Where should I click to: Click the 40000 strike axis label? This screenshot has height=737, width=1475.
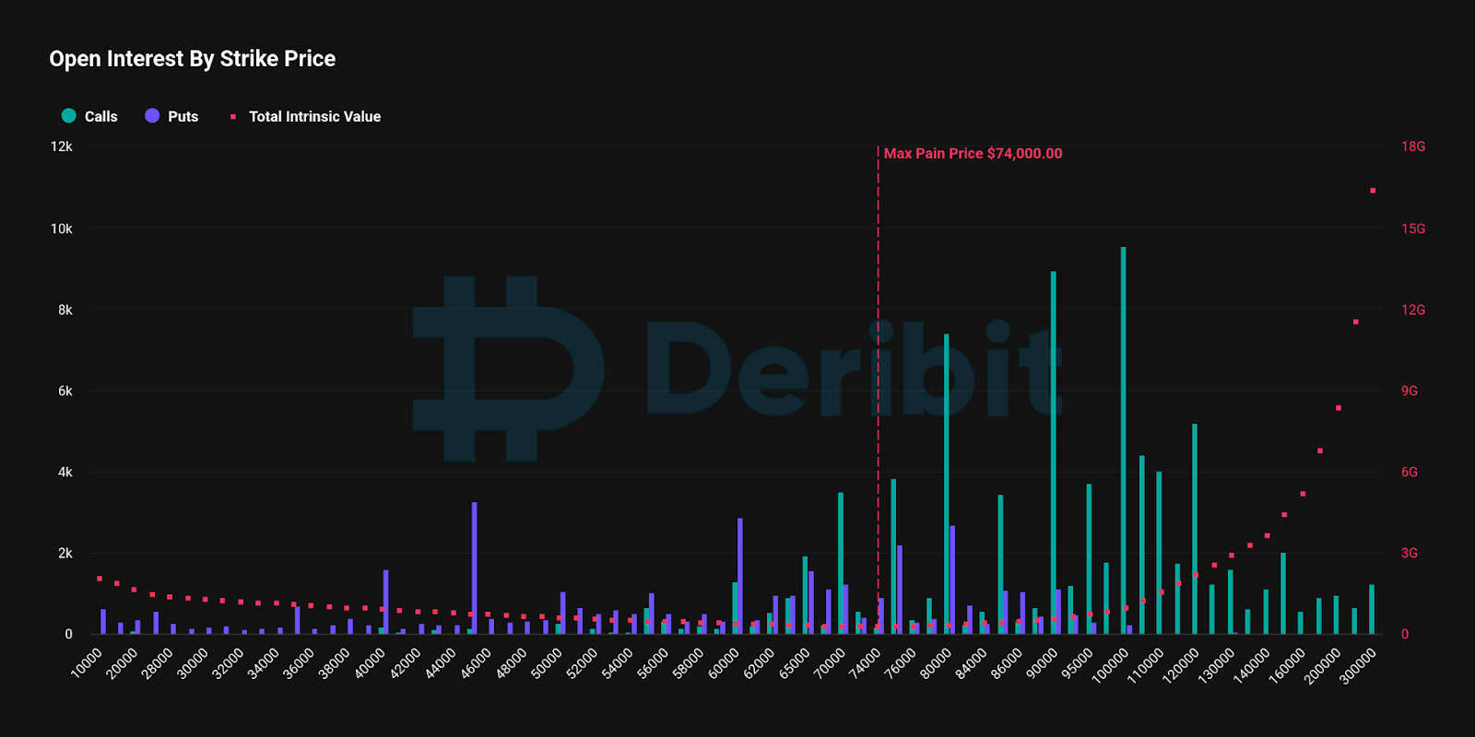pyautogui.click(x=370, y=662)
